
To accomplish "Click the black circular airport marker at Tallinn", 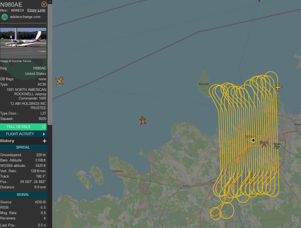I will [253, 140].
